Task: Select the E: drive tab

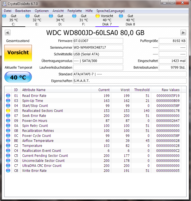Action: tap(37, 20)
